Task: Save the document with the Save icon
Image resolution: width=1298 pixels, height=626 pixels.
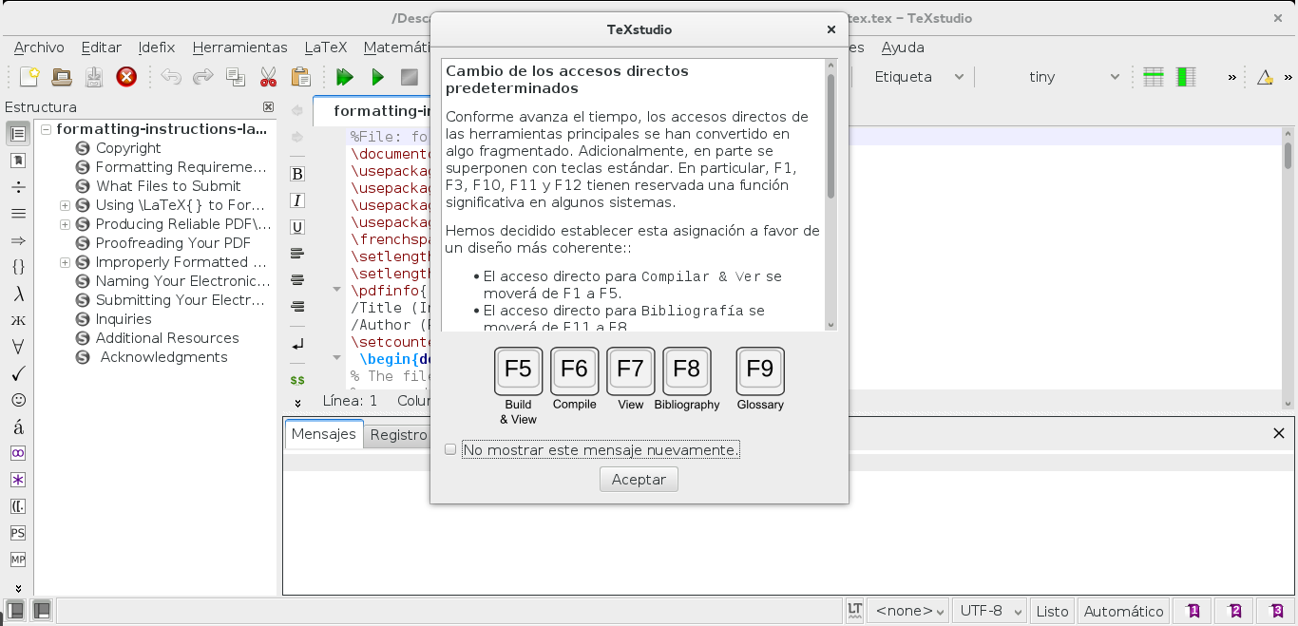Action: (93, 77)
